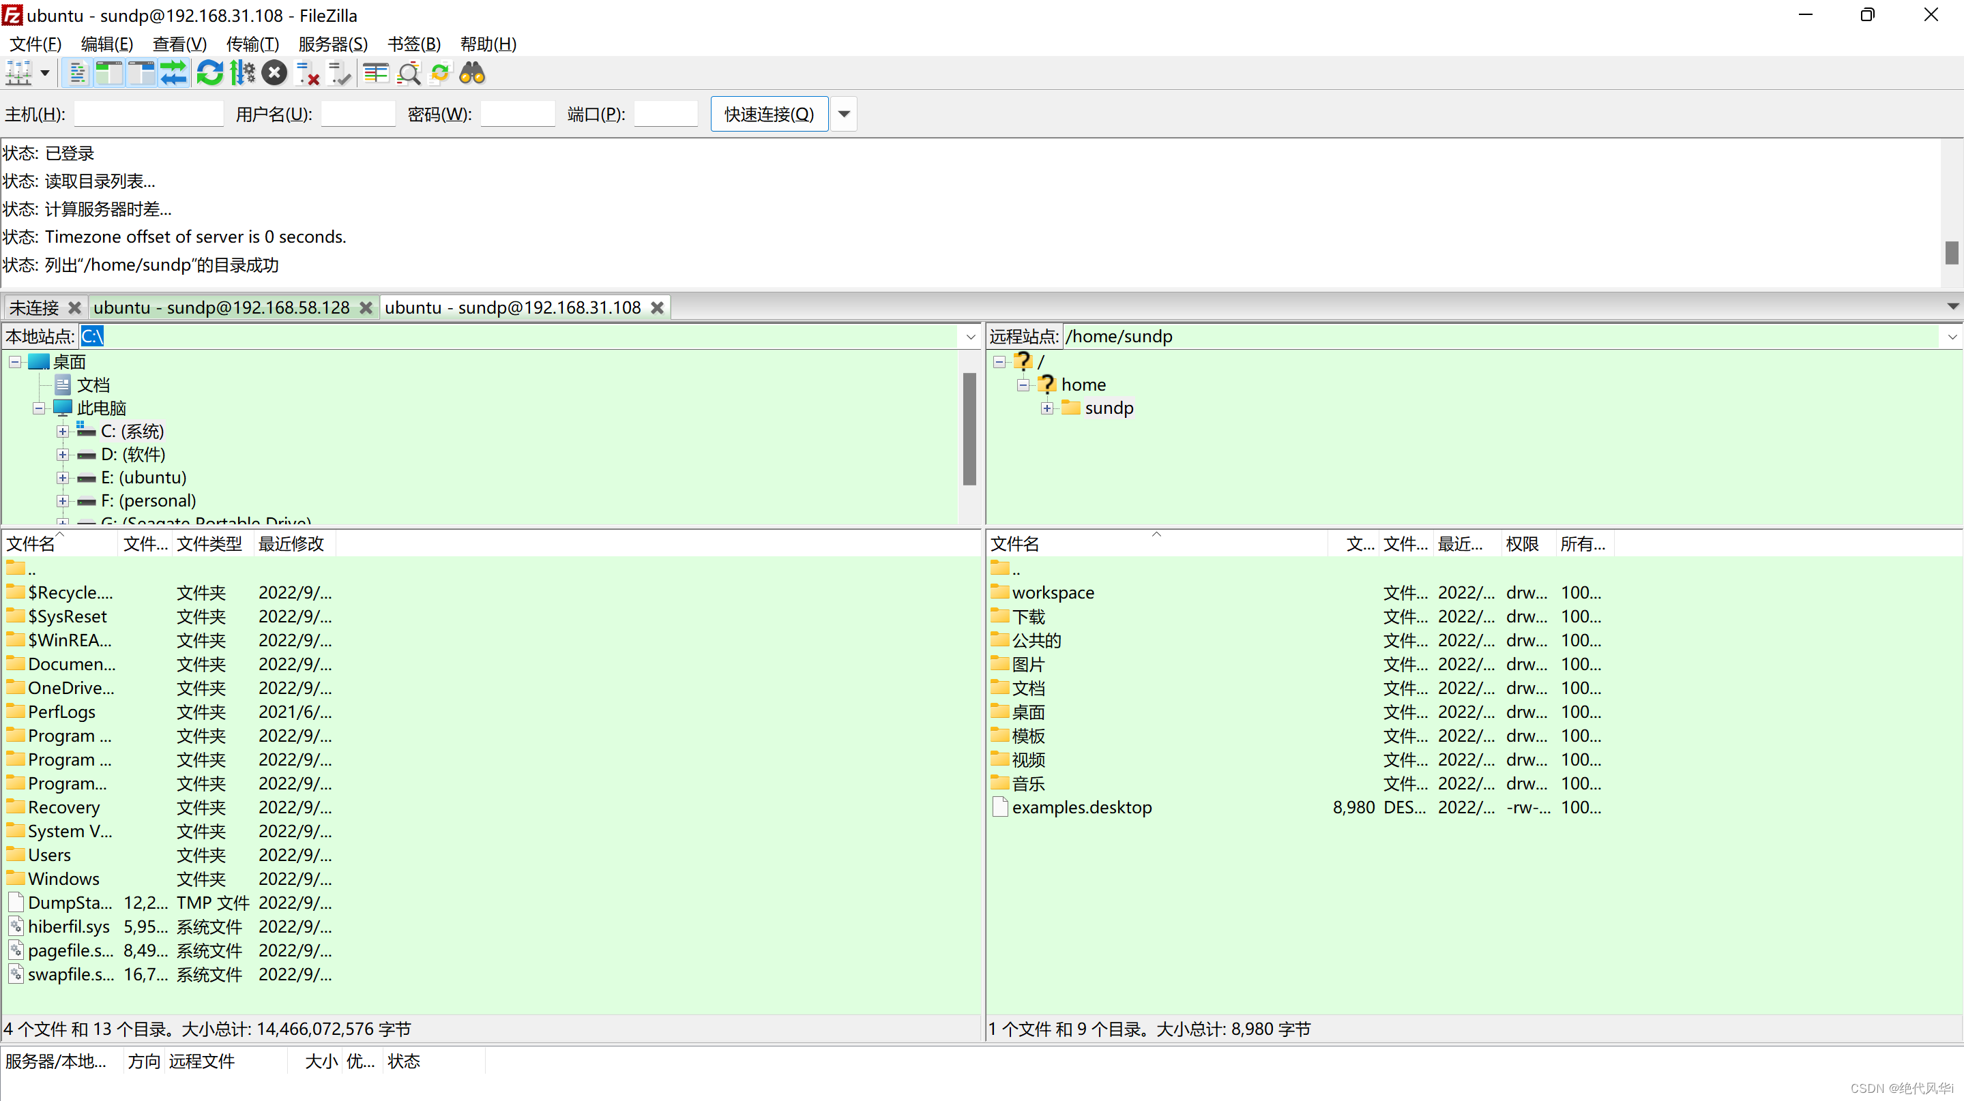Refresh the file and folder lists

click(209, 73)
